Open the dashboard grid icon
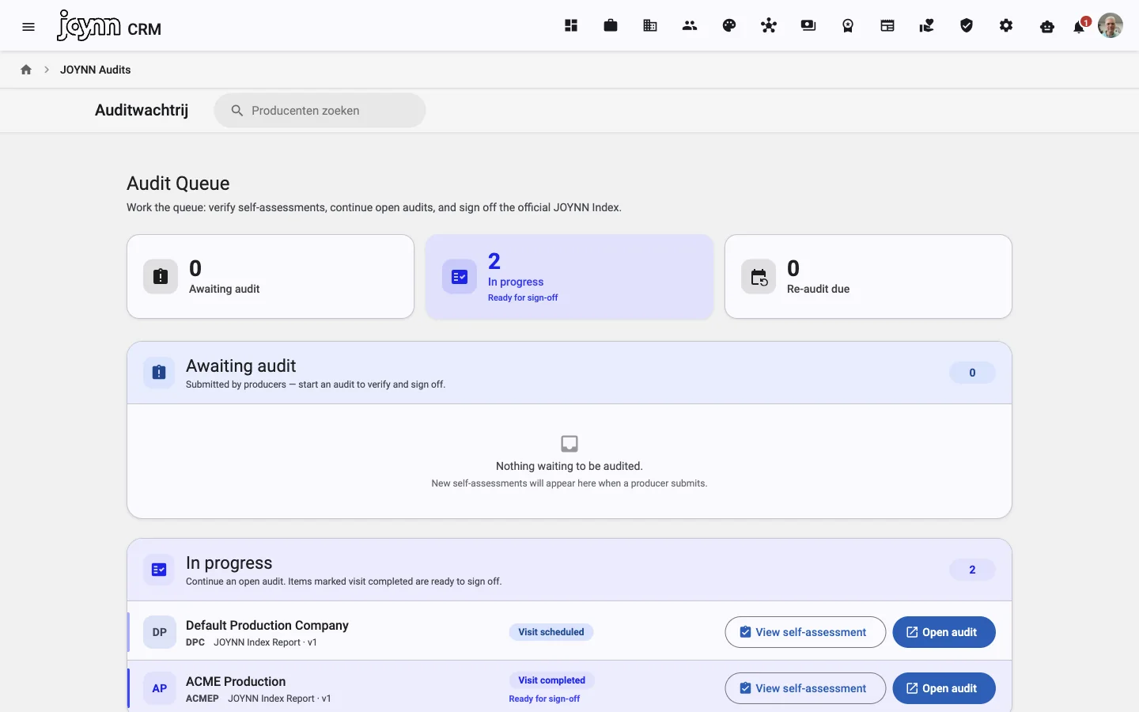Screen dimensions: 1139x712 (x=571, y=26)
